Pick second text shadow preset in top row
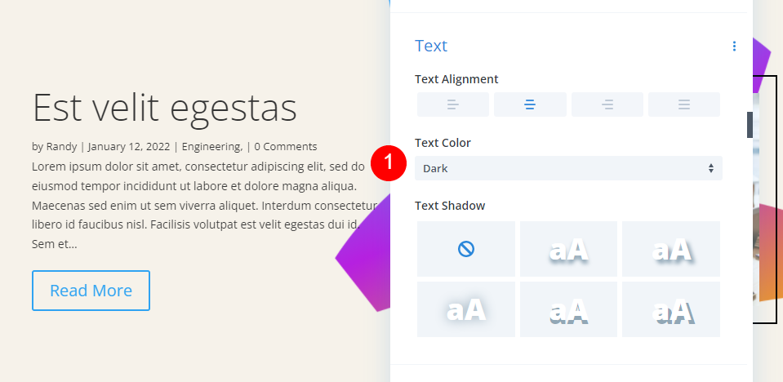The image size is (783, 382). [x=569, y=249]
